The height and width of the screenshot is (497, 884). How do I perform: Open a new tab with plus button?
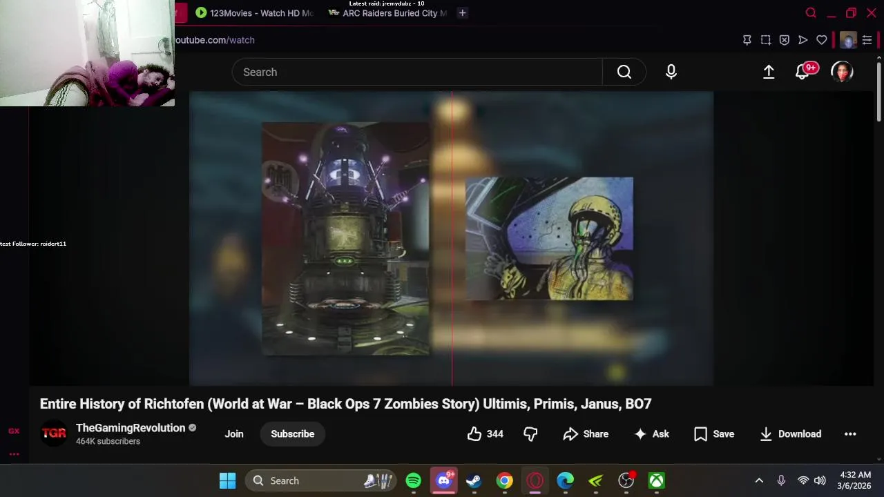pyautogui.click(x=463, y=12)
